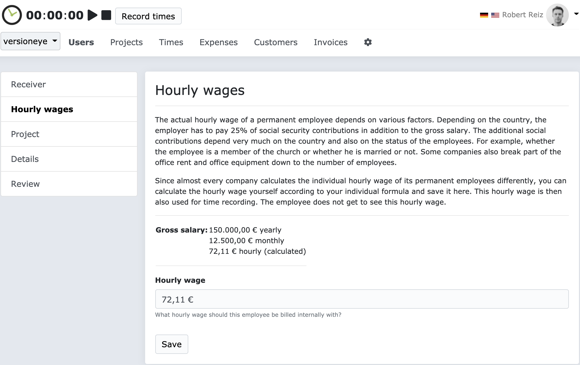Screen dimensions: 580x365
Task: Switch to German using the German flag
Action: pyautogui.click(x=484, y=15)
